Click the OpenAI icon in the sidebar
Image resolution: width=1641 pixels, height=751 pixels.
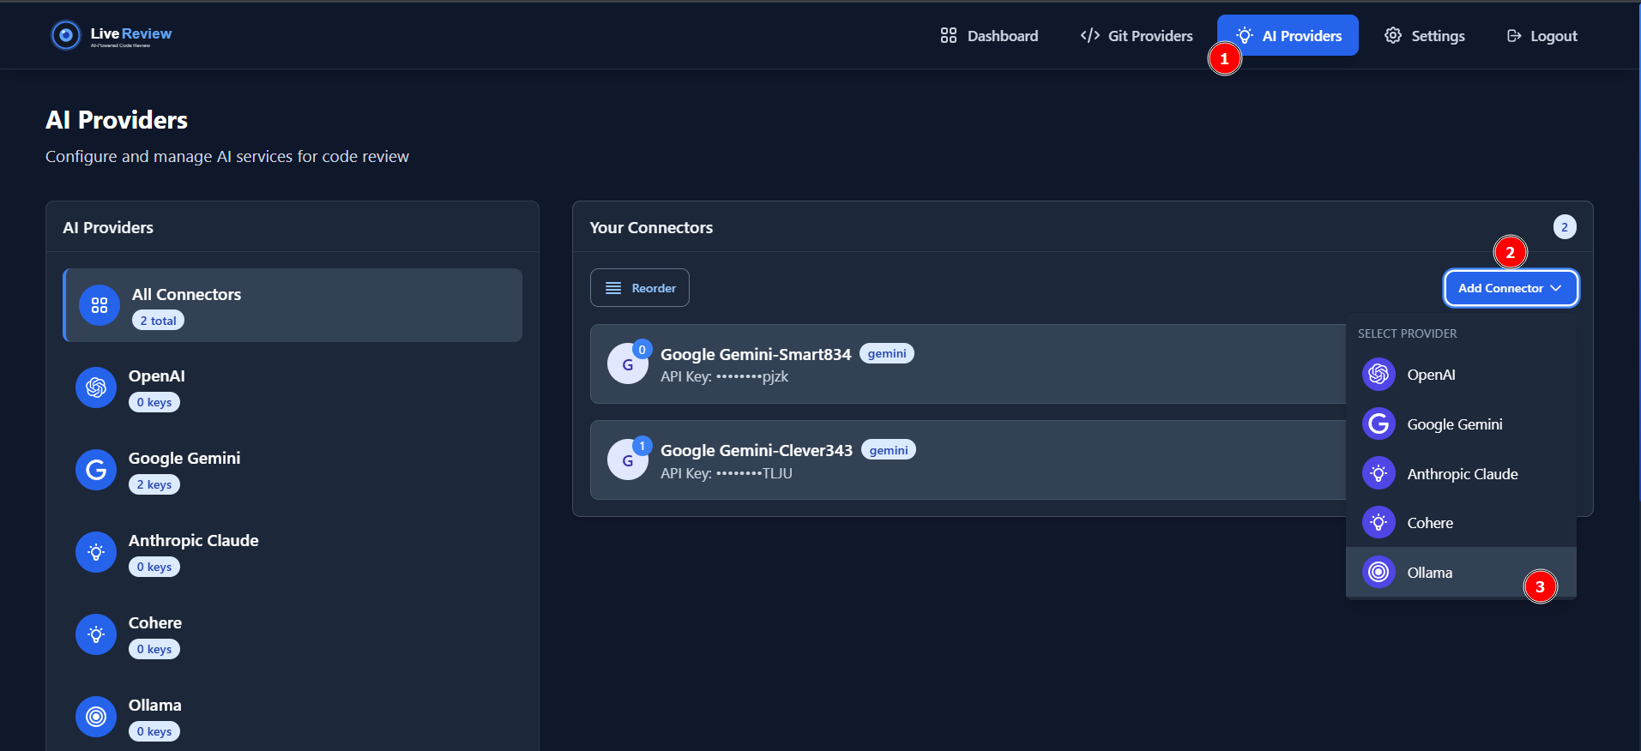click(x=96, y=388)
